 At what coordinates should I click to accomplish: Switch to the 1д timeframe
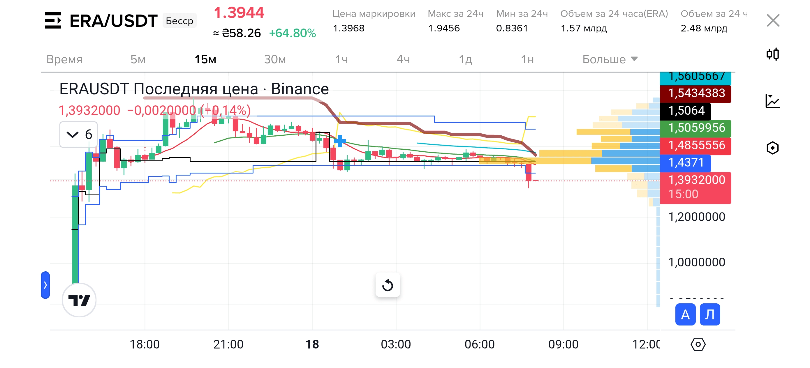coord(465,59)
